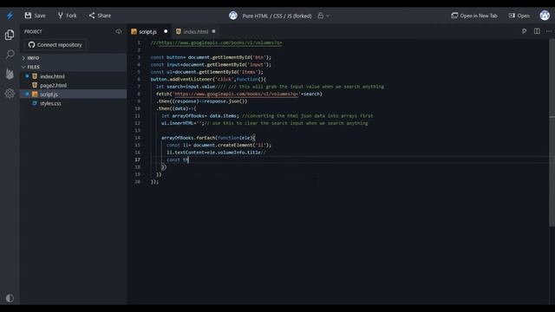
Task: Switch to the index.html editor tab
Action: 195,32
